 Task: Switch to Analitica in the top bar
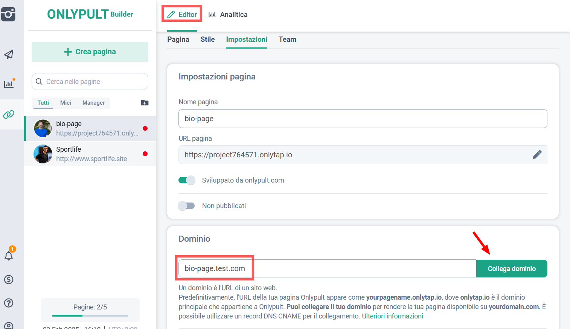pyautogui.click(x=228, y=15)
